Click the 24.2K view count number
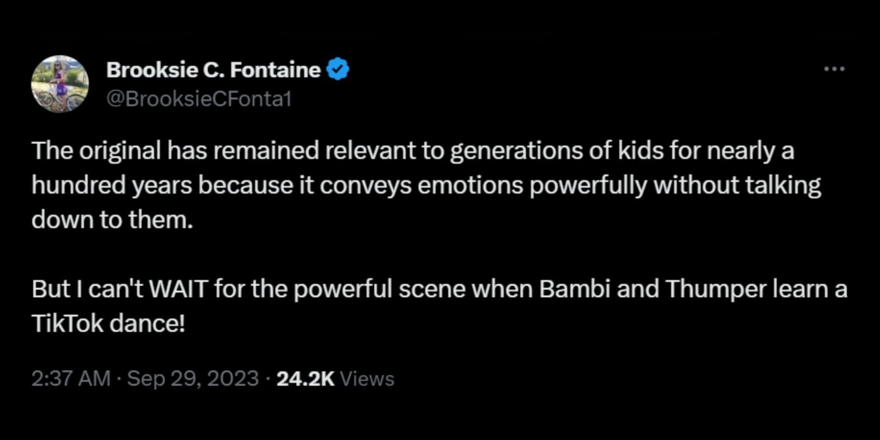Viewport: 880px width, 440px height. (305, 379)
